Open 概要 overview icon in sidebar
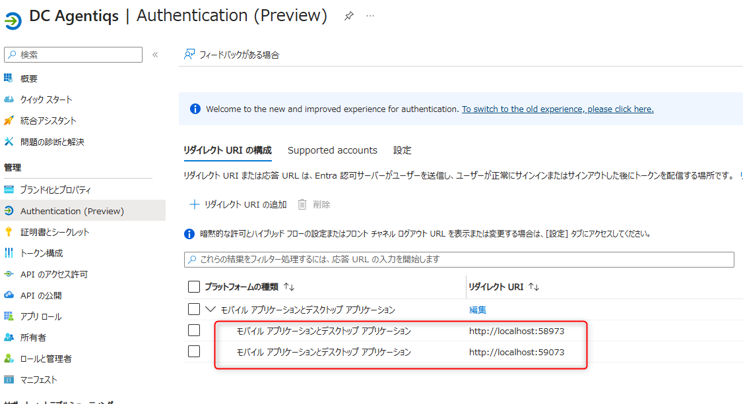 pos(9,78)
